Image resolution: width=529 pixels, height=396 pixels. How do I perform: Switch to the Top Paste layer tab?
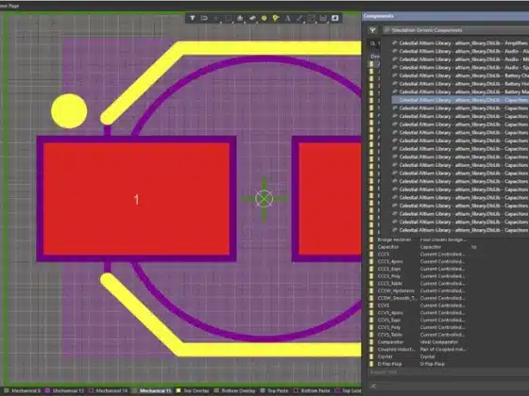click(275, 390)
